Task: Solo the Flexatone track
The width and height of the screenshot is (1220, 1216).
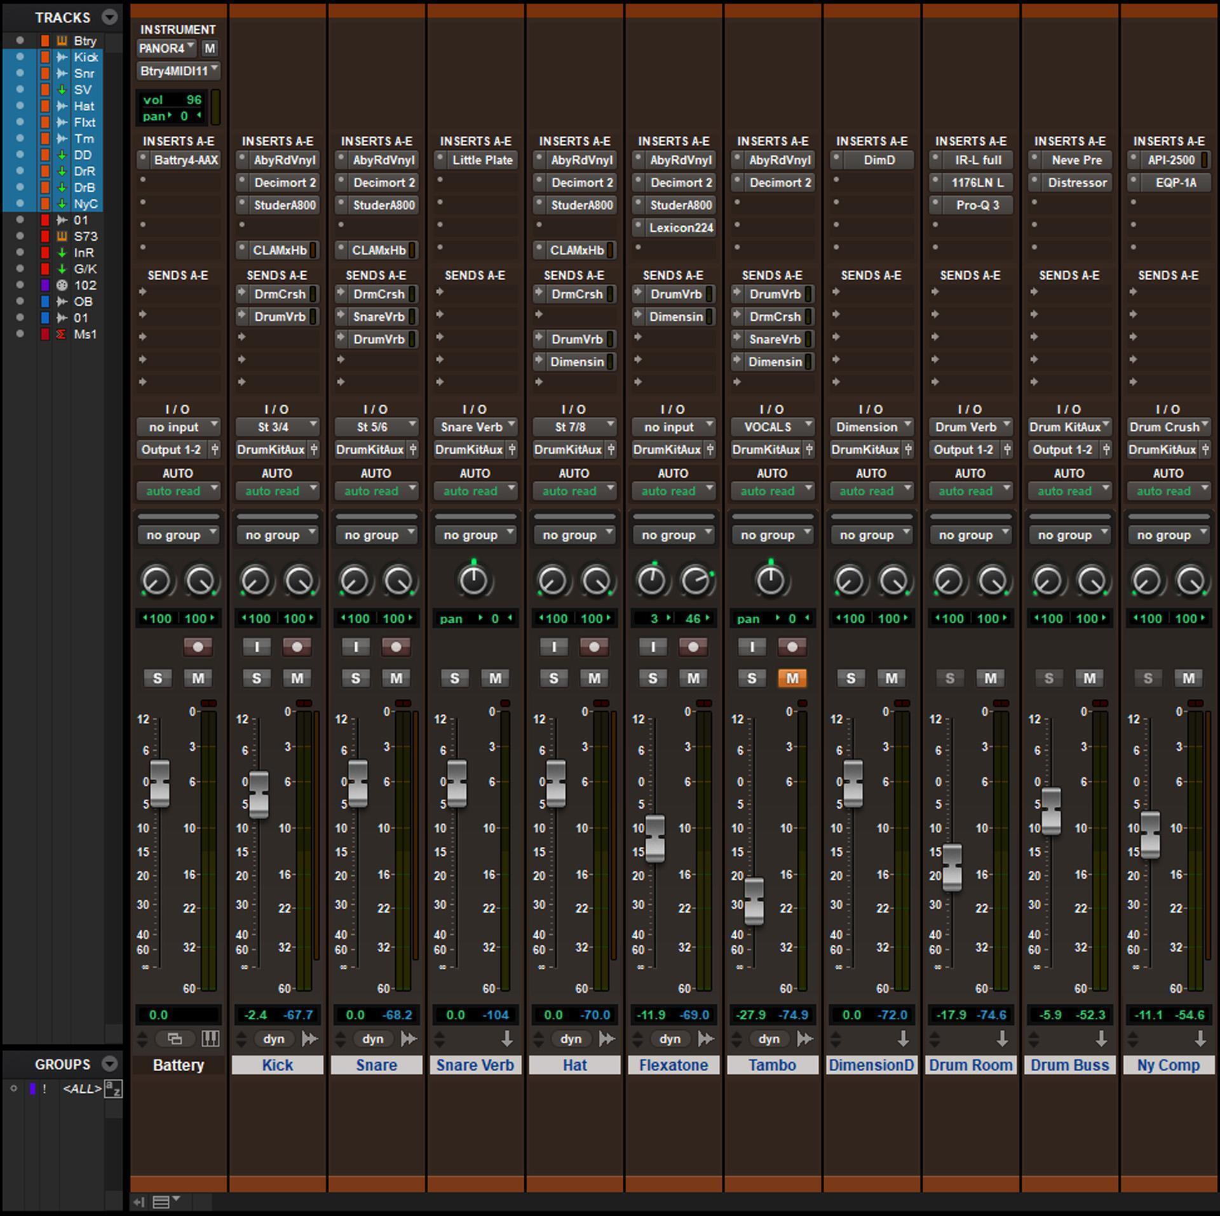Action: point(653,678)
